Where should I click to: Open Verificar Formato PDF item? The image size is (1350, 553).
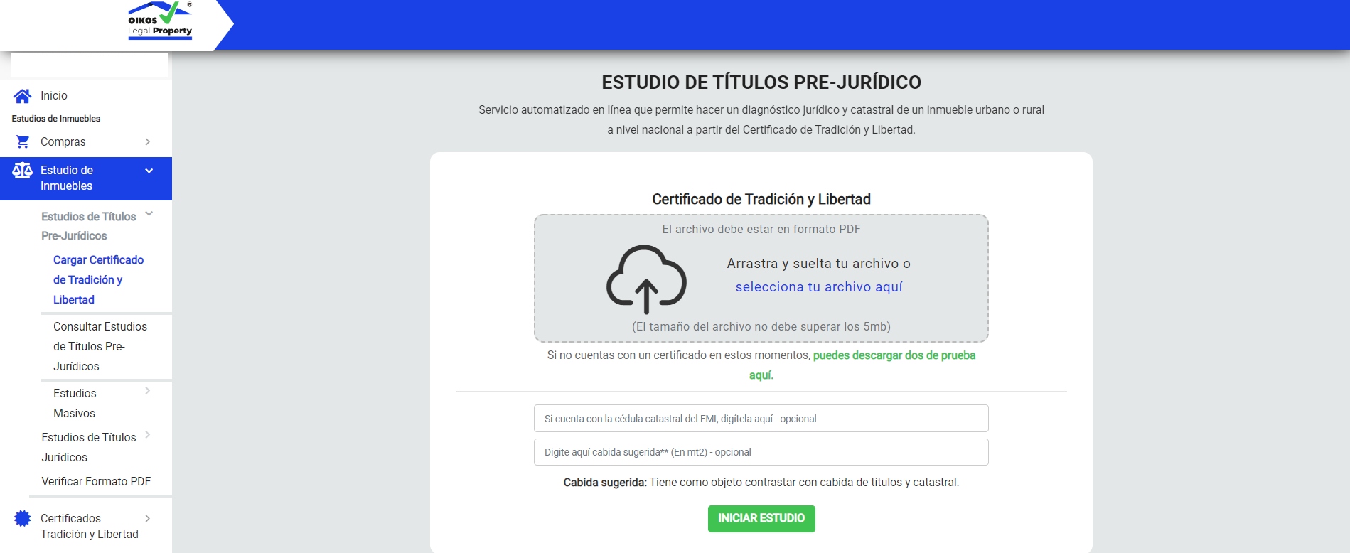pos(96,482)
